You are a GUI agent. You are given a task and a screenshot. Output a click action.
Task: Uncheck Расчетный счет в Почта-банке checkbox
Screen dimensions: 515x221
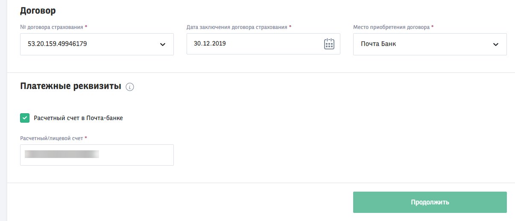tap(25, 118)
